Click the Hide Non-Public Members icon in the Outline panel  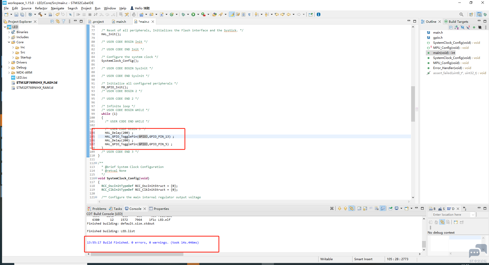click(474, 27)
